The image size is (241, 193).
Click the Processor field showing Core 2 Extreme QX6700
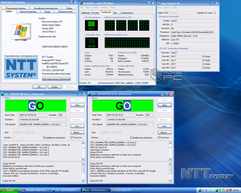tap(194, 32)
